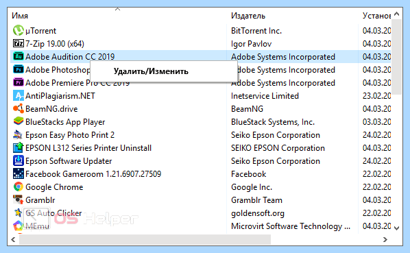The width and height of the screenshot is (410, 253).
Task: Click the Facebook publisher cell
Action: pyautogui.click(x=248, y=174)
